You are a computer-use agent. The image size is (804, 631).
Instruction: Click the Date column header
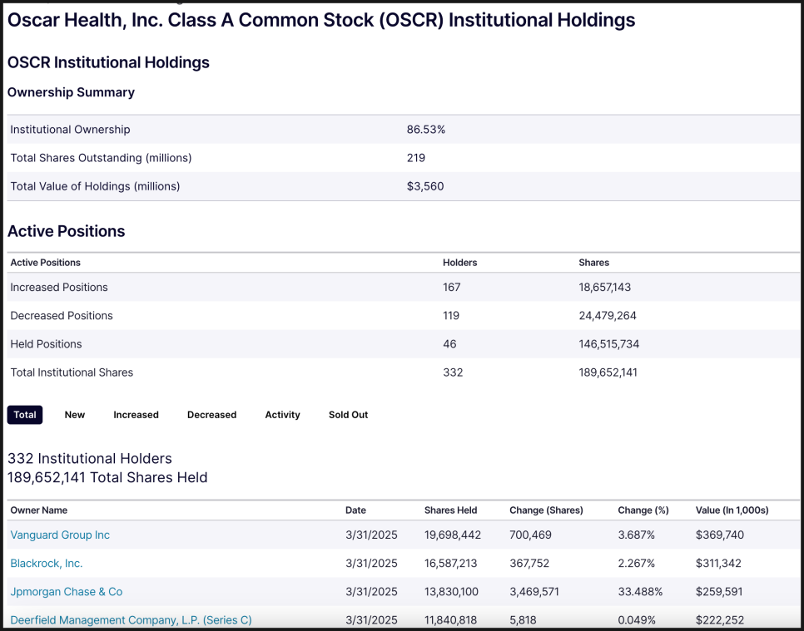[x=356, y=510]
